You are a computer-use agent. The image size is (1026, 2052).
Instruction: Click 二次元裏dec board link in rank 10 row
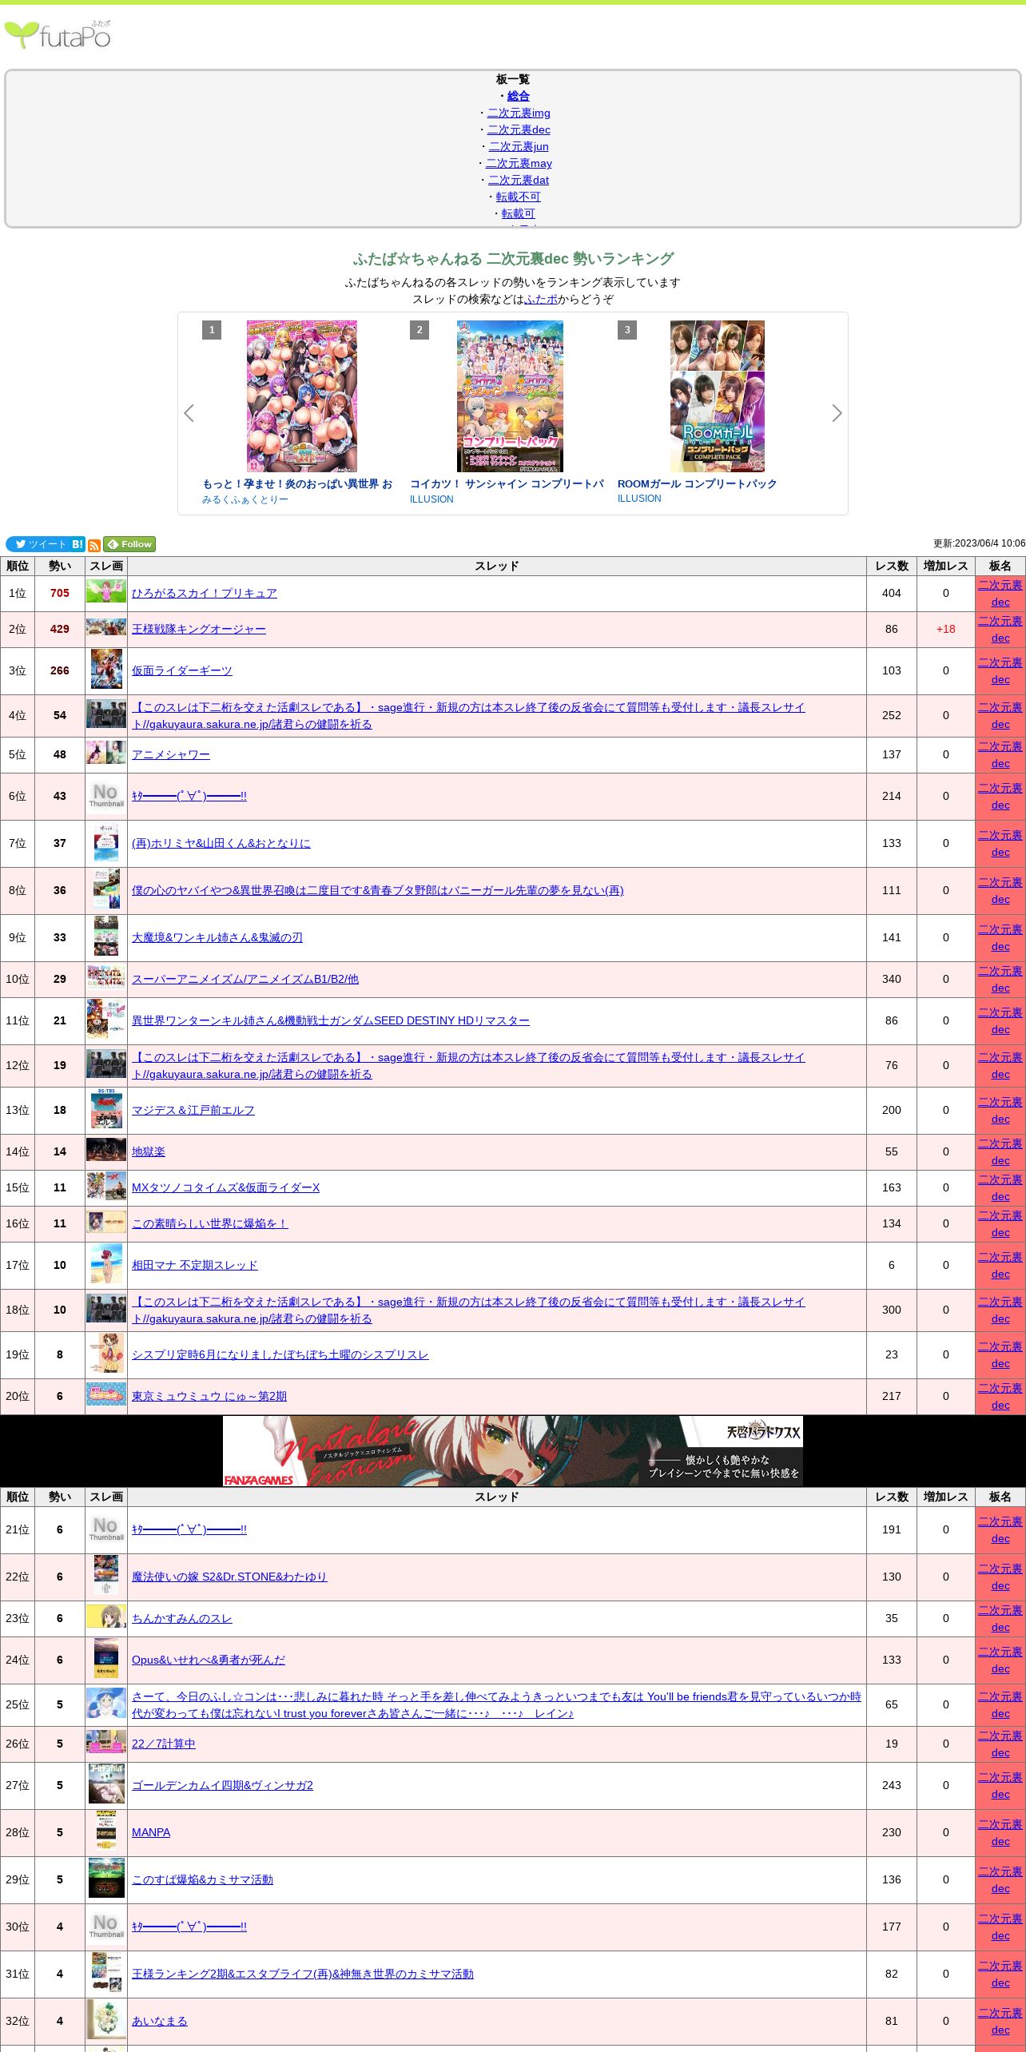pyautogui.click(x=1000, y=980)
